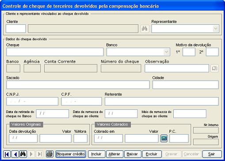Go to next record arrow

tap(31, 154)
